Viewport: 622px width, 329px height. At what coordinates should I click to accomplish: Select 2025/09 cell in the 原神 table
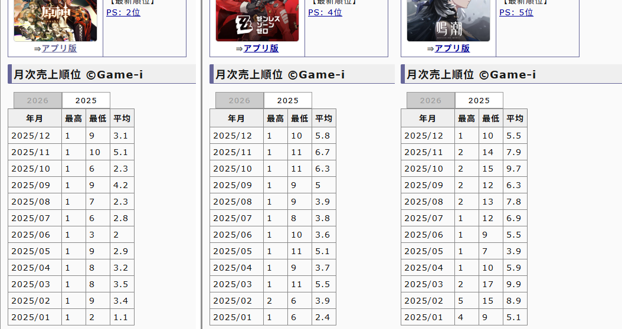(35, 185)
